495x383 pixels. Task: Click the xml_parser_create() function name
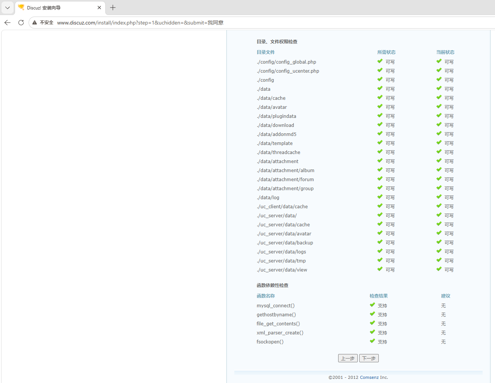pyautogui.click(x=280, y=333)
